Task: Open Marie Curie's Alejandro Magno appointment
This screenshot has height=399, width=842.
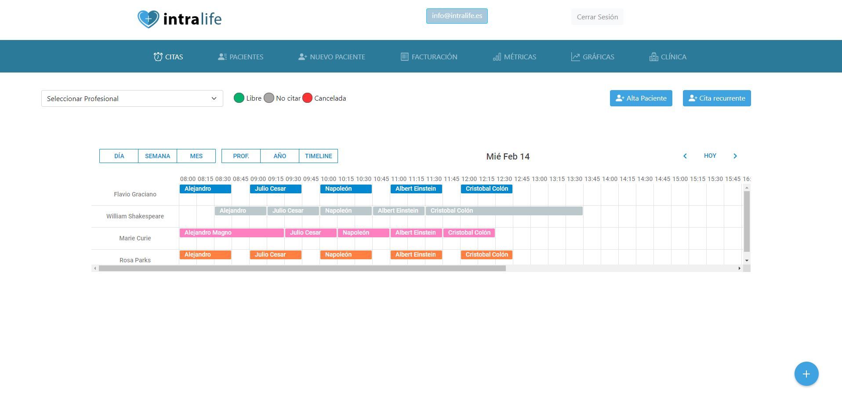Action: point(232,233)
